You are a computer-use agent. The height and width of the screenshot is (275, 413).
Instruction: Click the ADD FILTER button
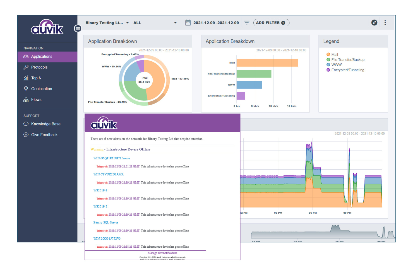pyautogui.click(x=271, y=23)
